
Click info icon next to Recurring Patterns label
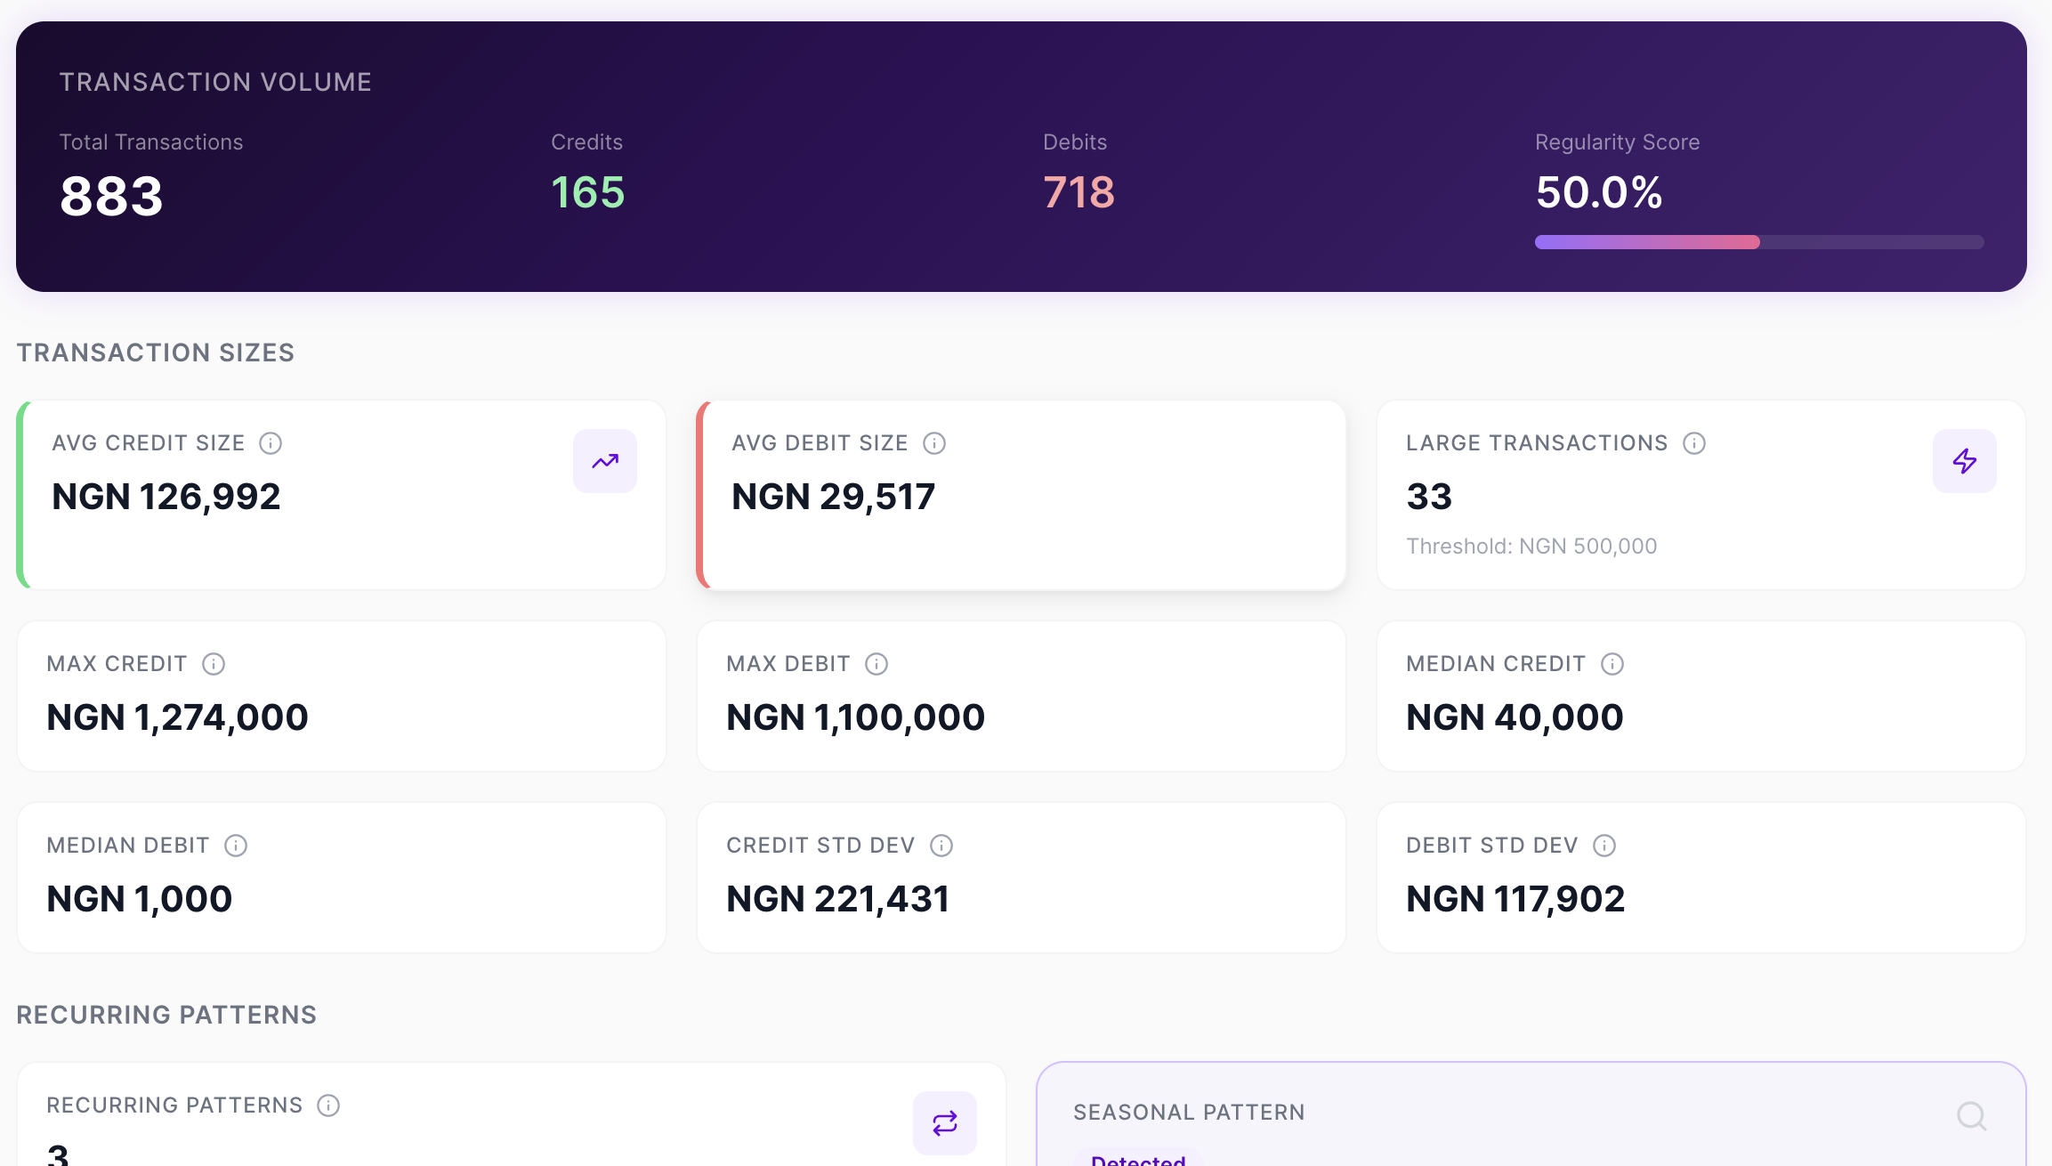click(328, 1105)
